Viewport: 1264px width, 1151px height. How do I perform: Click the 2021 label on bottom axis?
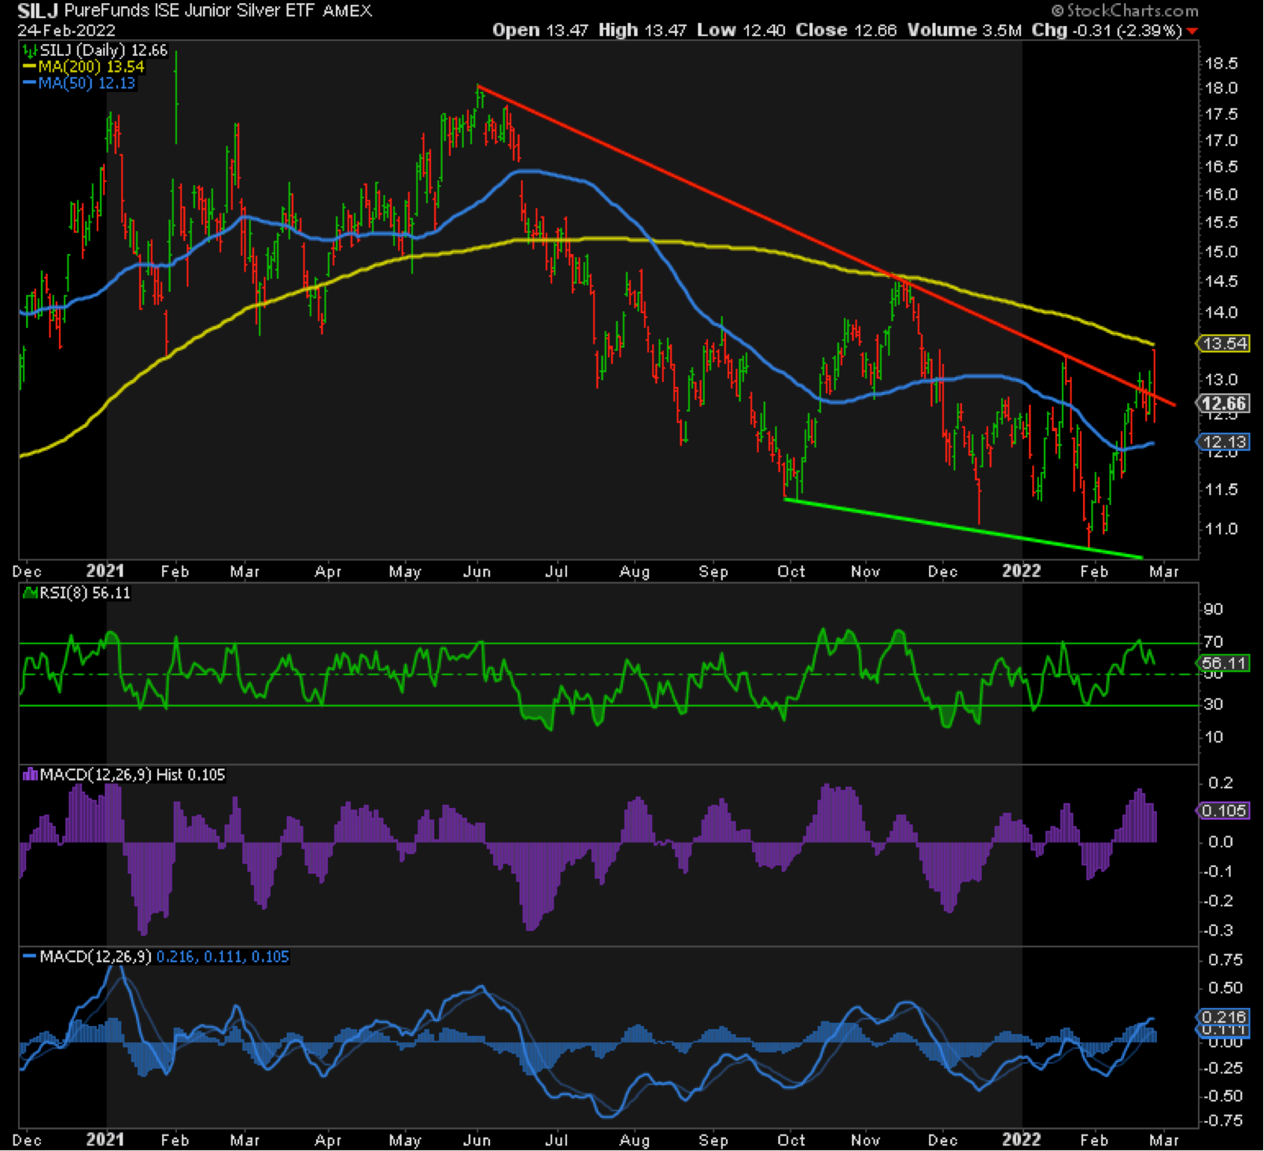tap(105, 1139)
